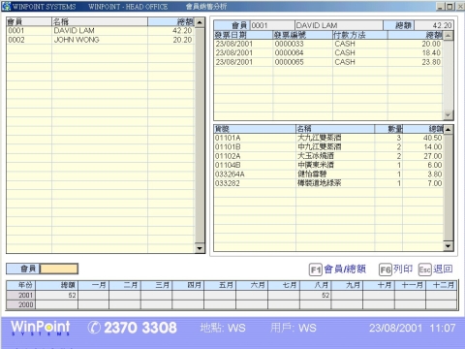465x349 pixels.
Task: Click the F6 print key icon
Action: [386, 270]
